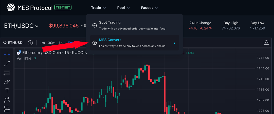The image size is (274, 114).
Task: Expand the Faucet dropdown menu
Action: (x=149, y=8)
